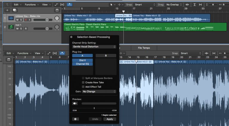
Task: Open the Gain No Change dropdown
Action: click(x=99, y=91)
